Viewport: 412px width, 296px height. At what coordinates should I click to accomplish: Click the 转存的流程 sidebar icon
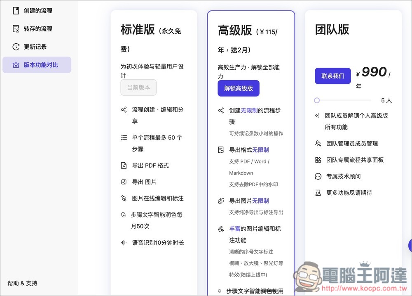click(16, 28)
